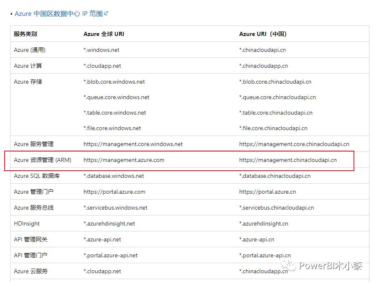
Task: Select https://management.chinacloudapi.cn URI
Action: (288, 160)
